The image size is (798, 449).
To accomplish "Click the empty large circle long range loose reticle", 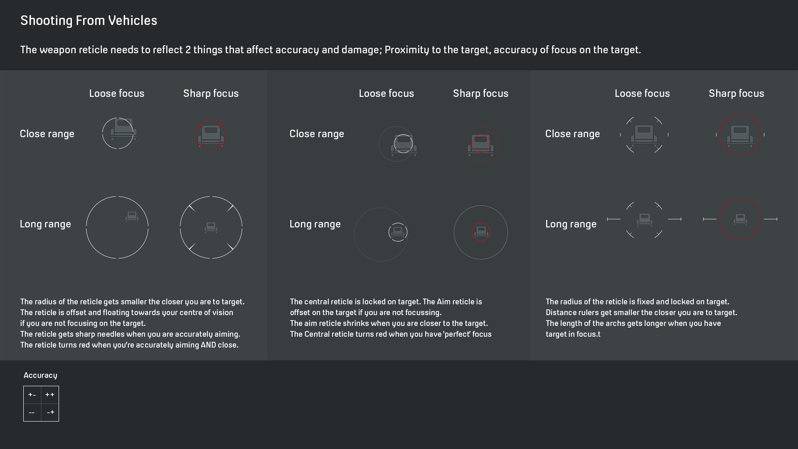I will [117, 227].
